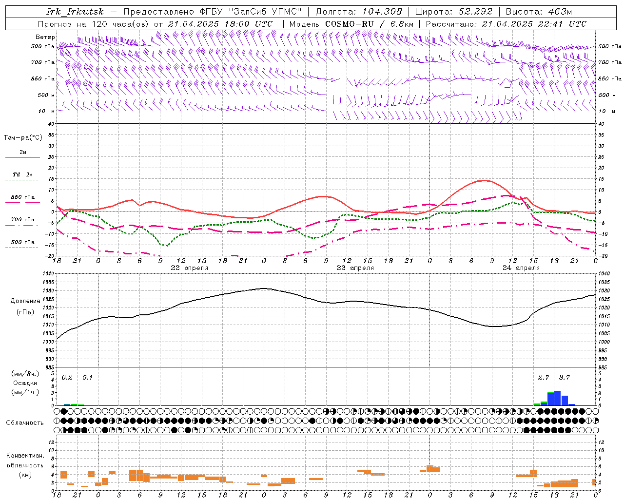
Task: Click the "Давление" pressure panel label
Action: click(x=25, y=301)
